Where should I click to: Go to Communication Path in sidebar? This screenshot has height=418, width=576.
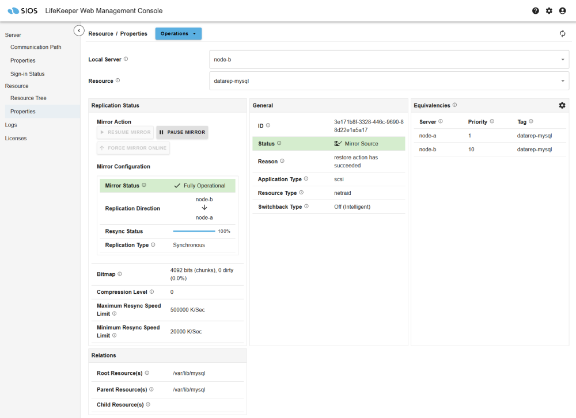pos(36,47)
